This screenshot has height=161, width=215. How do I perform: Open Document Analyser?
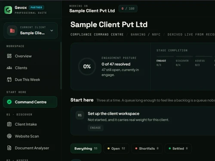30,148
